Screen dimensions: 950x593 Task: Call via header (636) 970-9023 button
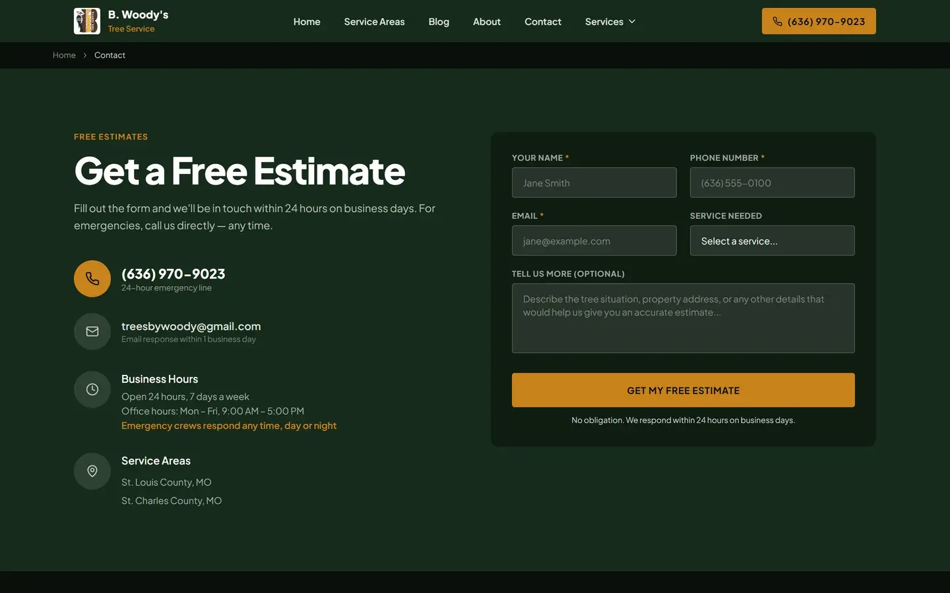point(819,21)
